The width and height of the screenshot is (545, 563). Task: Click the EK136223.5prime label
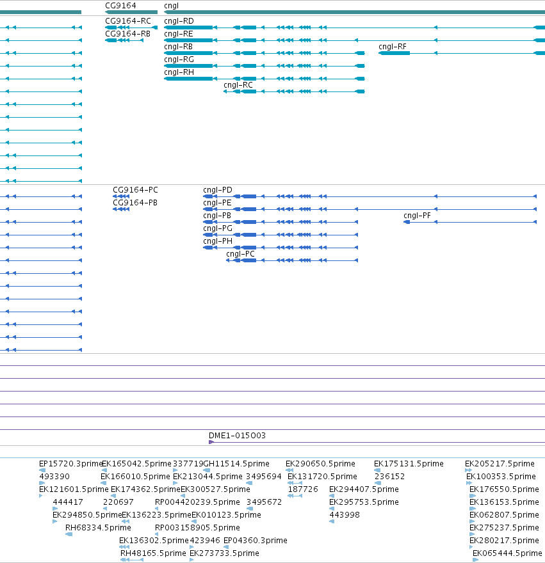point(157,515)
